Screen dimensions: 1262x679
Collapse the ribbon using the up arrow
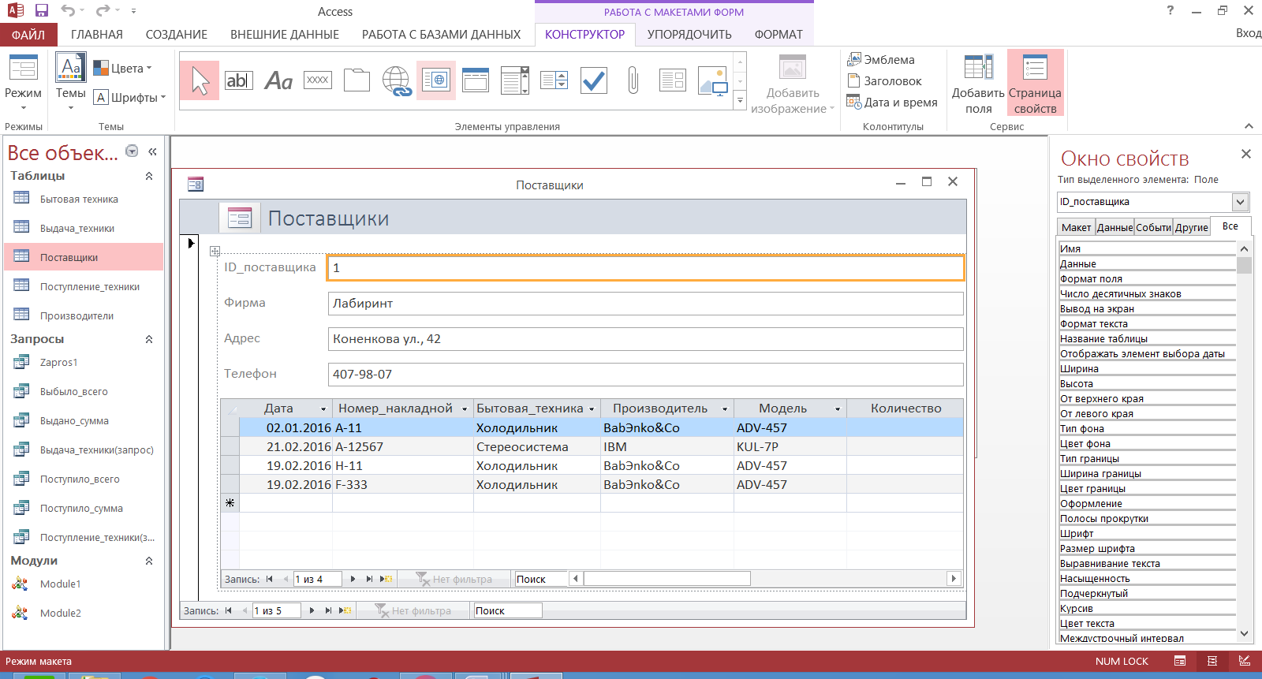pos(1249,126)
